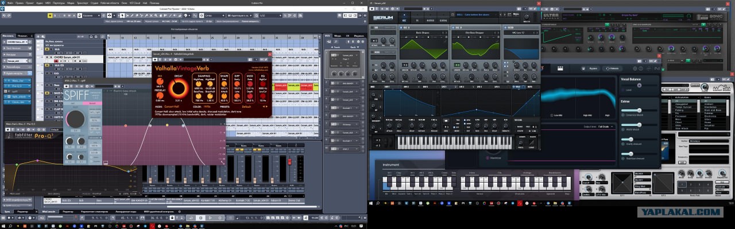Open the Правка menu

20,3
